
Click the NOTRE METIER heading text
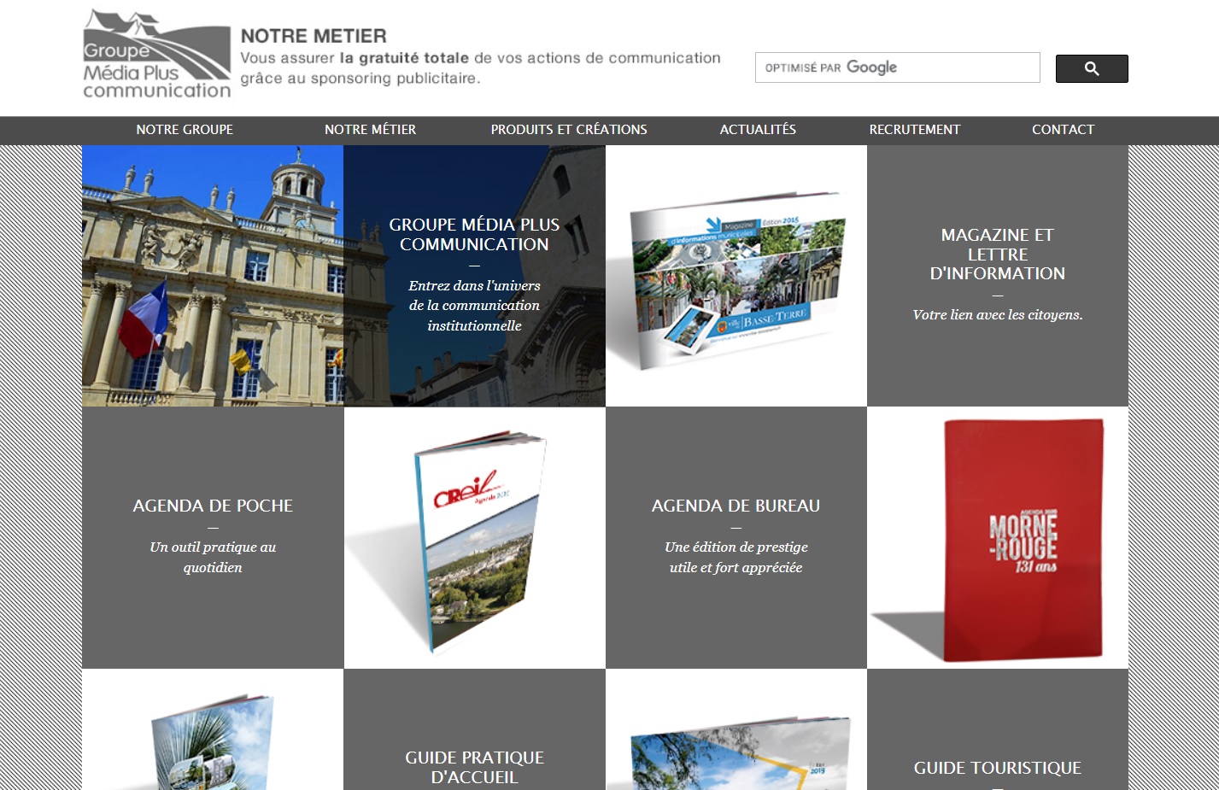[314, 36]
